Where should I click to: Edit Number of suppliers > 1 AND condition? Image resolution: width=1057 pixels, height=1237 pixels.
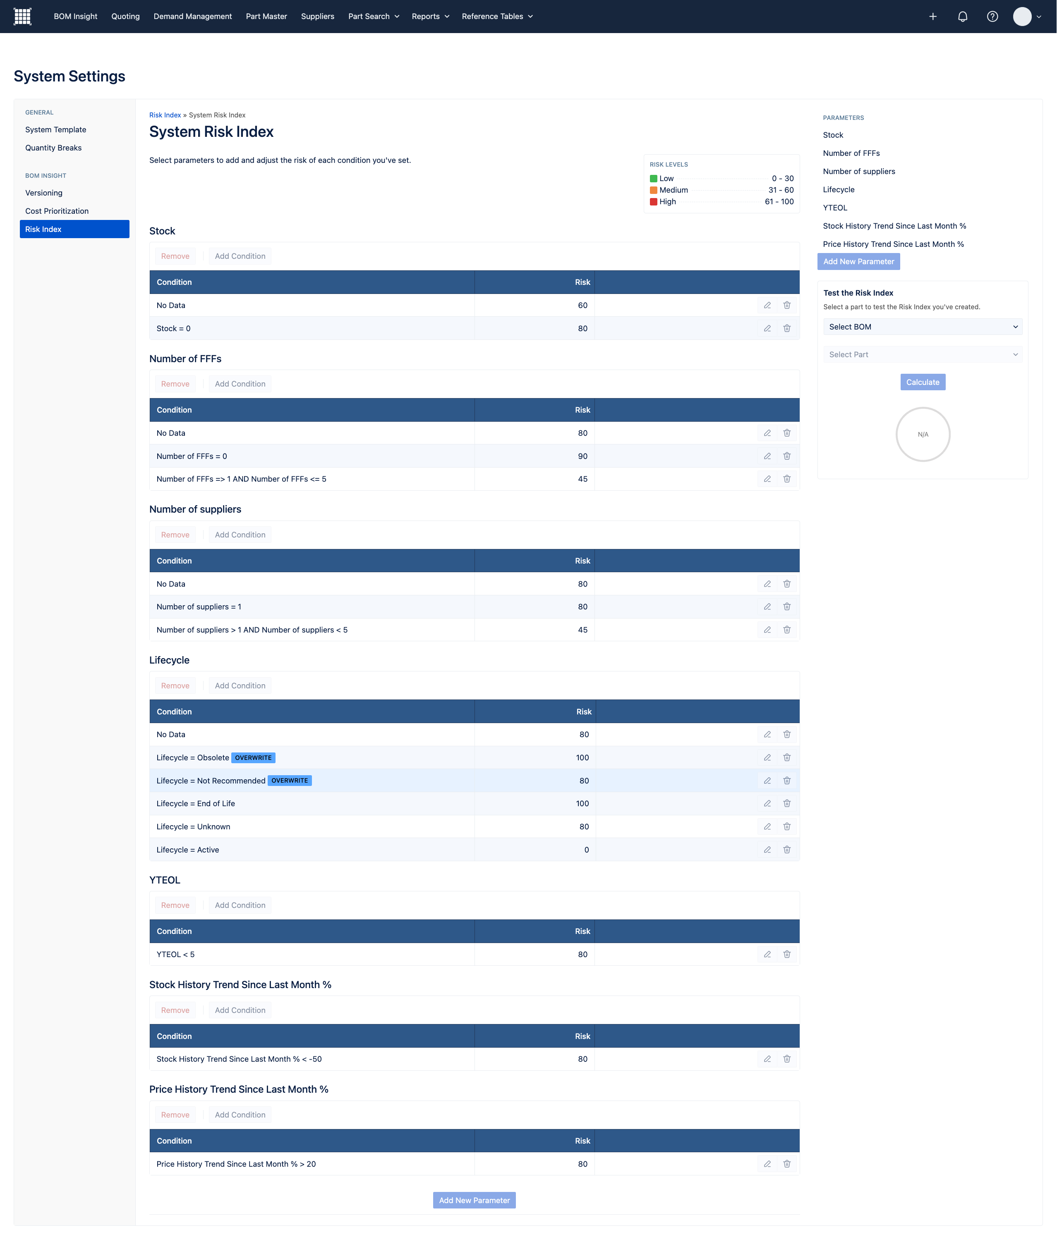pos(767,630)
